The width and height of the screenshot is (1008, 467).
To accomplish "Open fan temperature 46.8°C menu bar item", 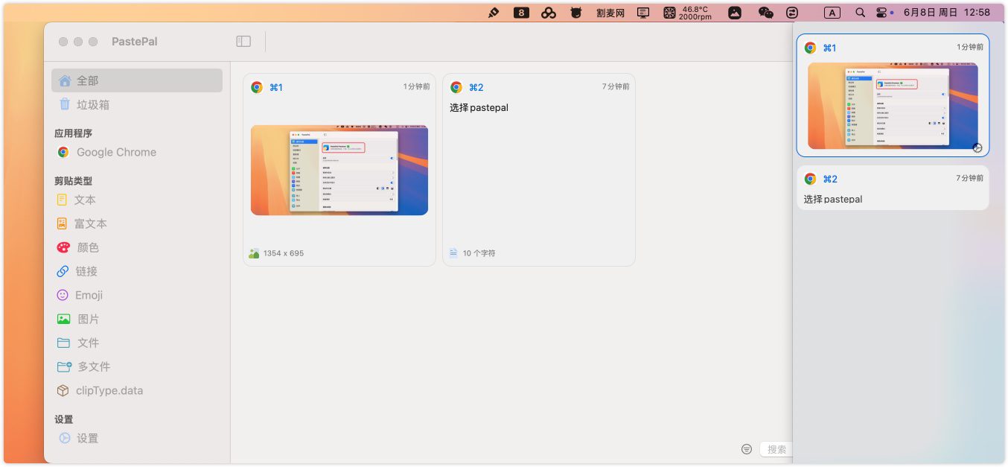I will point(688,13).
